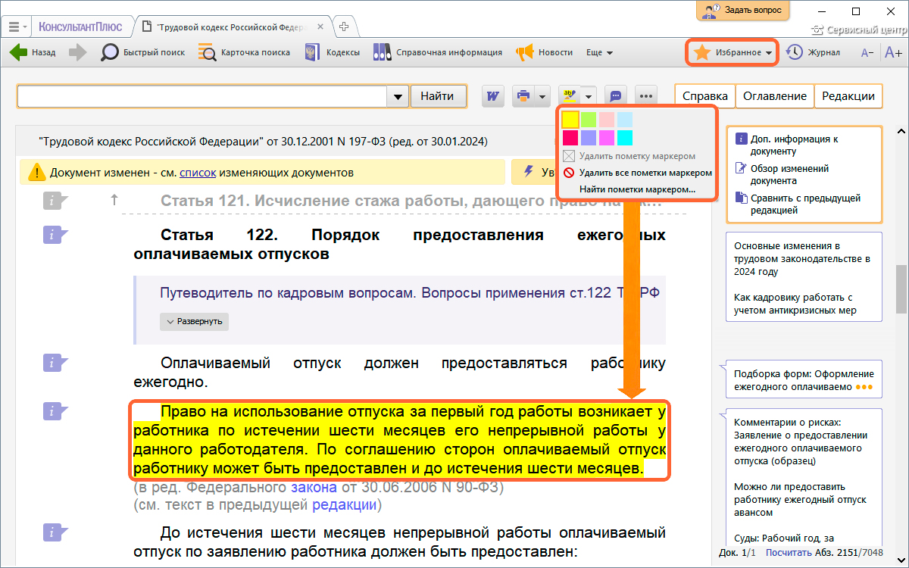Print the document
Screen dimensions: 909x568
pyautogui.click(x=523, y=96)
